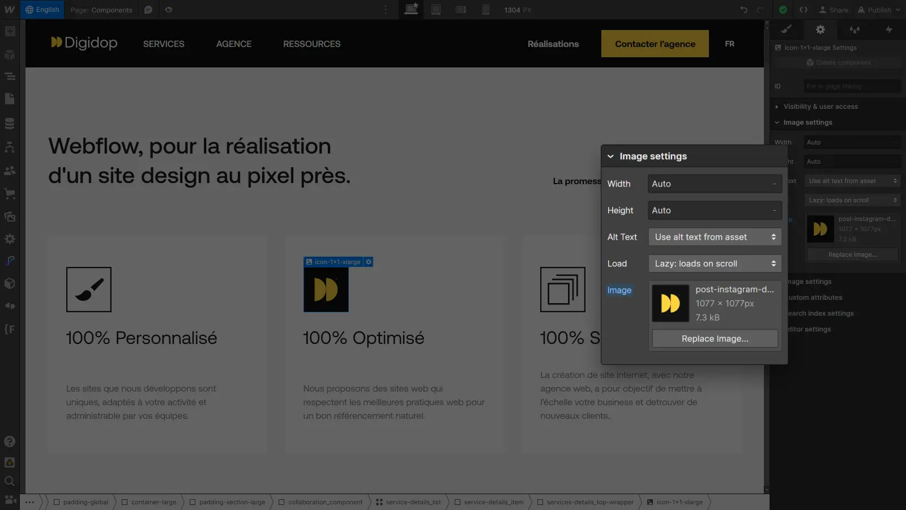Open the Apps box icon in sidebar

10,283
